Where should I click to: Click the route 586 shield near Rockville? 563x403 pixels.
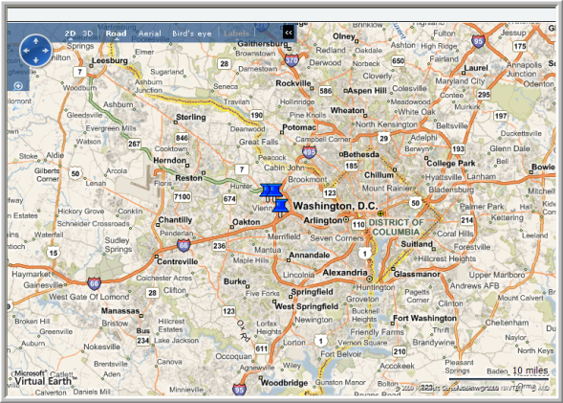[325, 91]
